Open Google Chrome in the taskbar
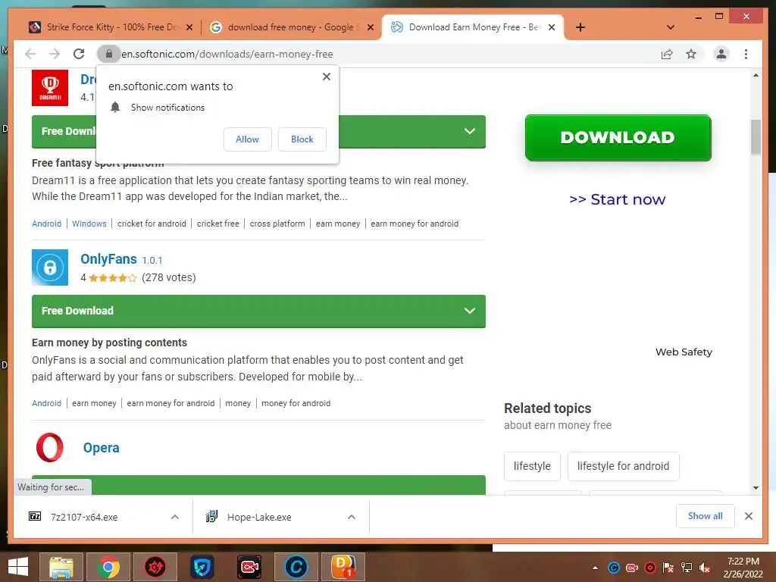Viewport: 776px width, 582px height. pos(108,567)
